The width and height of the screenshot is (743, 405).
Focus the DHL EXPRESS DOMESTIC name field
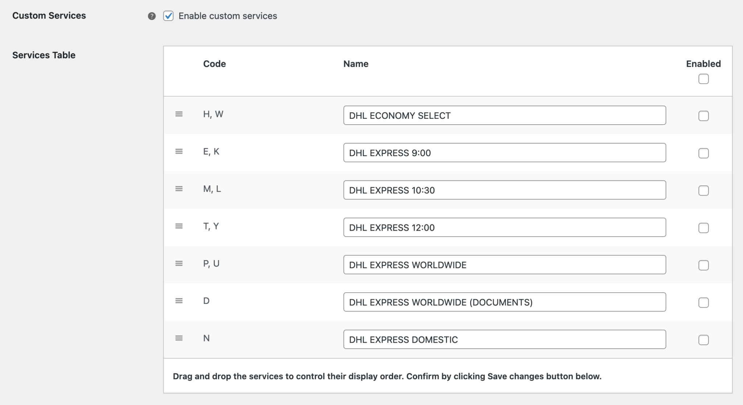pyautogui.click(x=504, y=339)
